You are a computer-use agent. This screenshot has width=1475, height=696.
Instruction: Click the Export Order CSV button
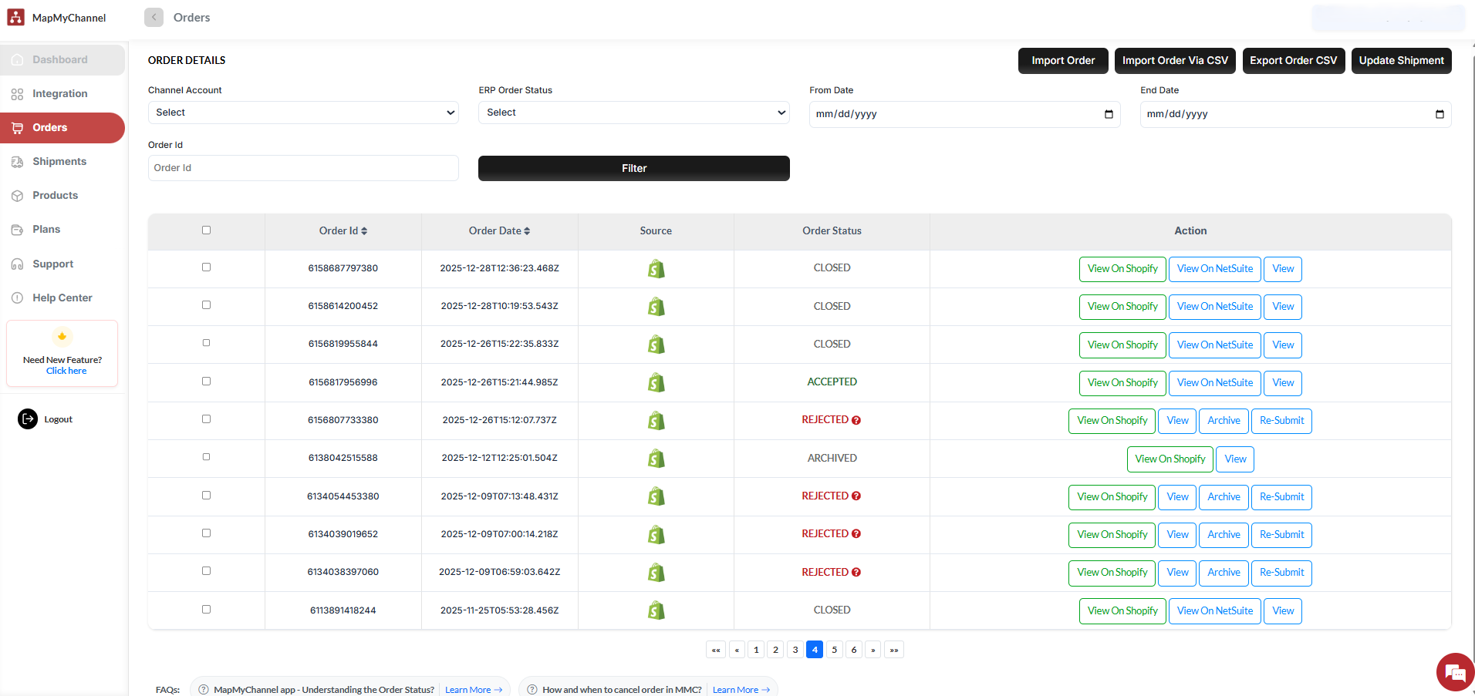[x=1293, y=61]
